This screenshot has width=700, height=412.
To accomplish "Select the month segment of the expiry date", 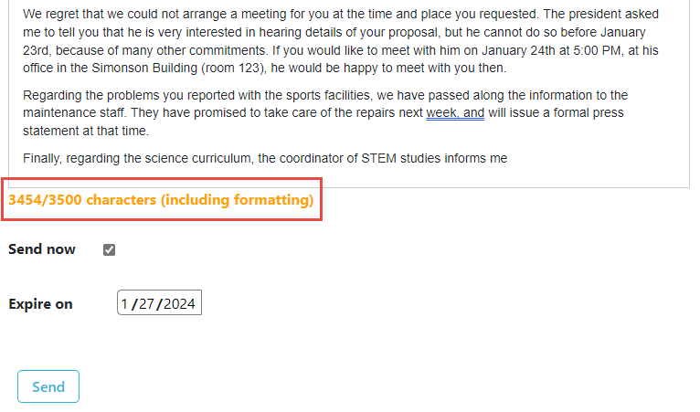I will point(125,304).
